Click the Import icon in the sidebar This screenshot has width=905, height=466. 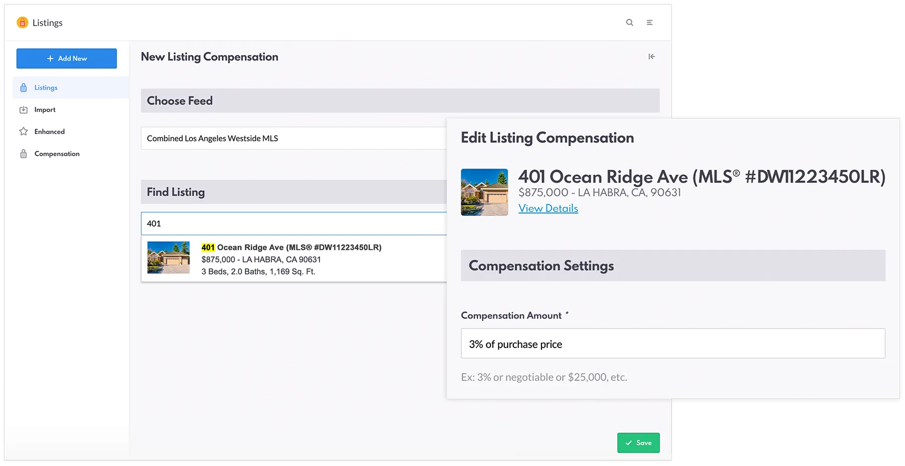point(24,110)
